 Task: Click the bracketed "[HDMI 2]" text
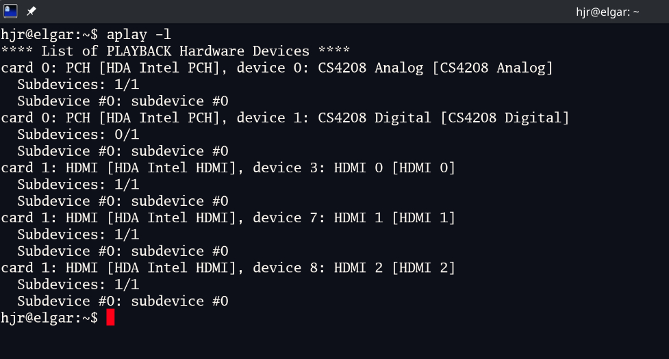[423, 268]
